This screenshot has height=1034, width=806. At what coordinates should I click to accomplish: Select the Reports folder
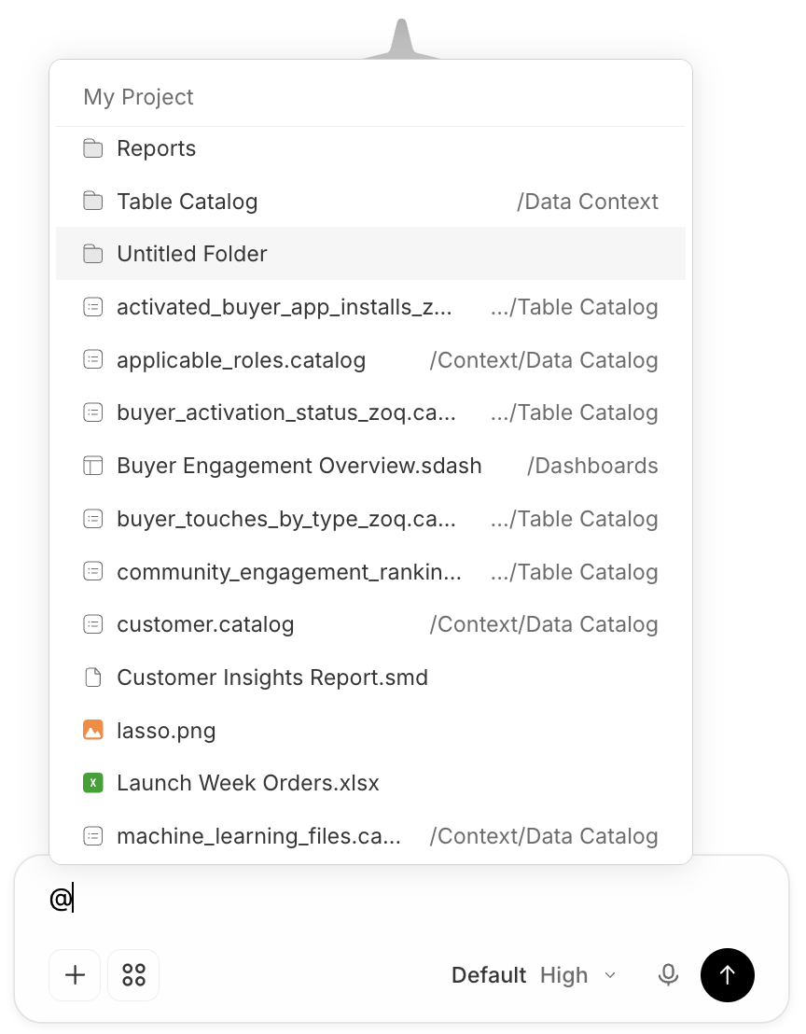coord(370,148)
